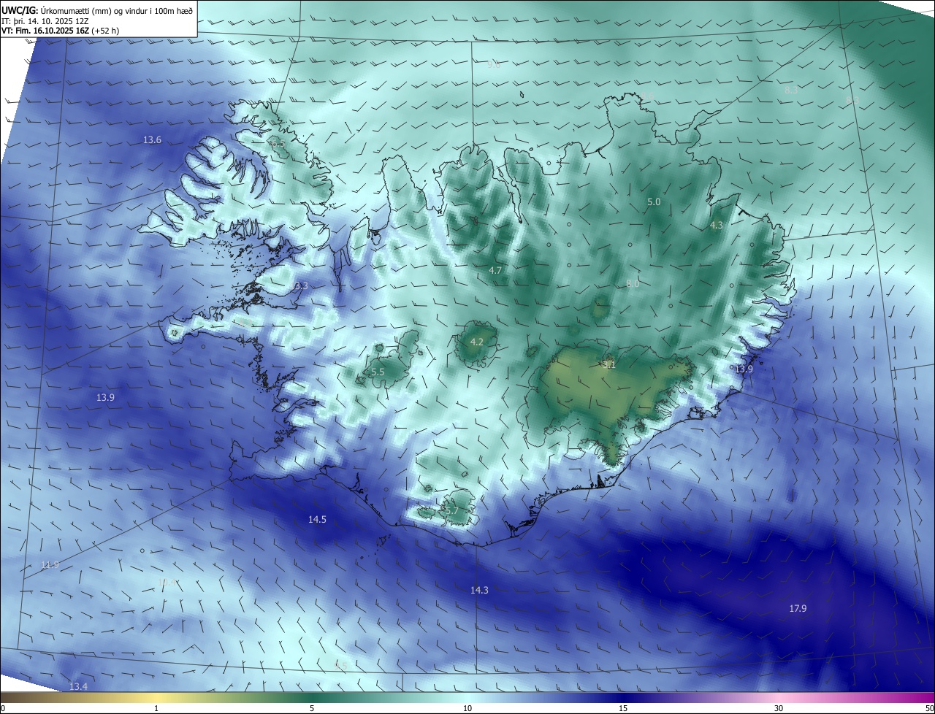Click the 10 tick label on the color scale
This screenshot has height=714, width=935.
tap(467, 708)
